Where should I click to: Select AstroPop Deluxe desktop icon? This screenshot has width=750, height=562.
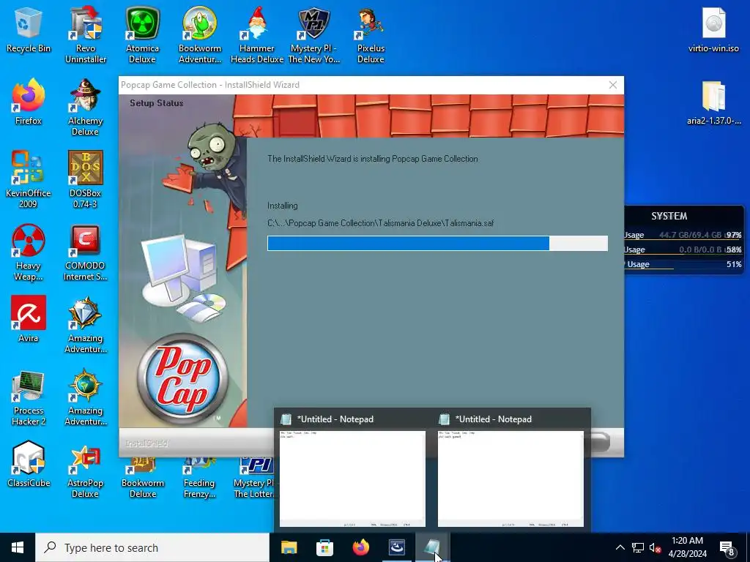85,471
